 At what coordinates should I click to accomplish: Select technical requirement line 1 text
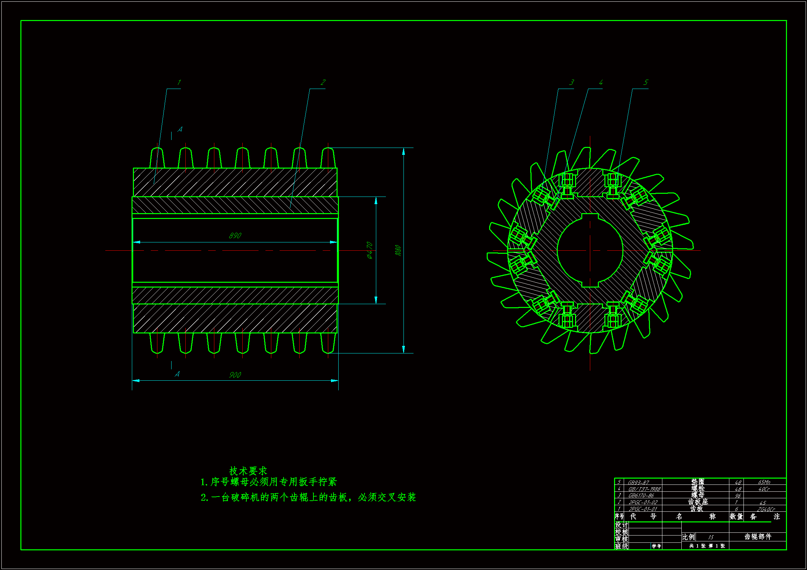[x=269, y=482]
